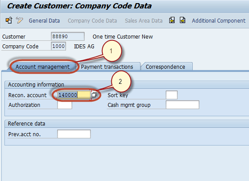Click the Authorization input field
Screen dimensions: 249x181
point(65,105)
